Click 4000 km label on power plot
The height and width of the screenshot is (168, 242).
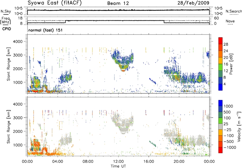18,42
